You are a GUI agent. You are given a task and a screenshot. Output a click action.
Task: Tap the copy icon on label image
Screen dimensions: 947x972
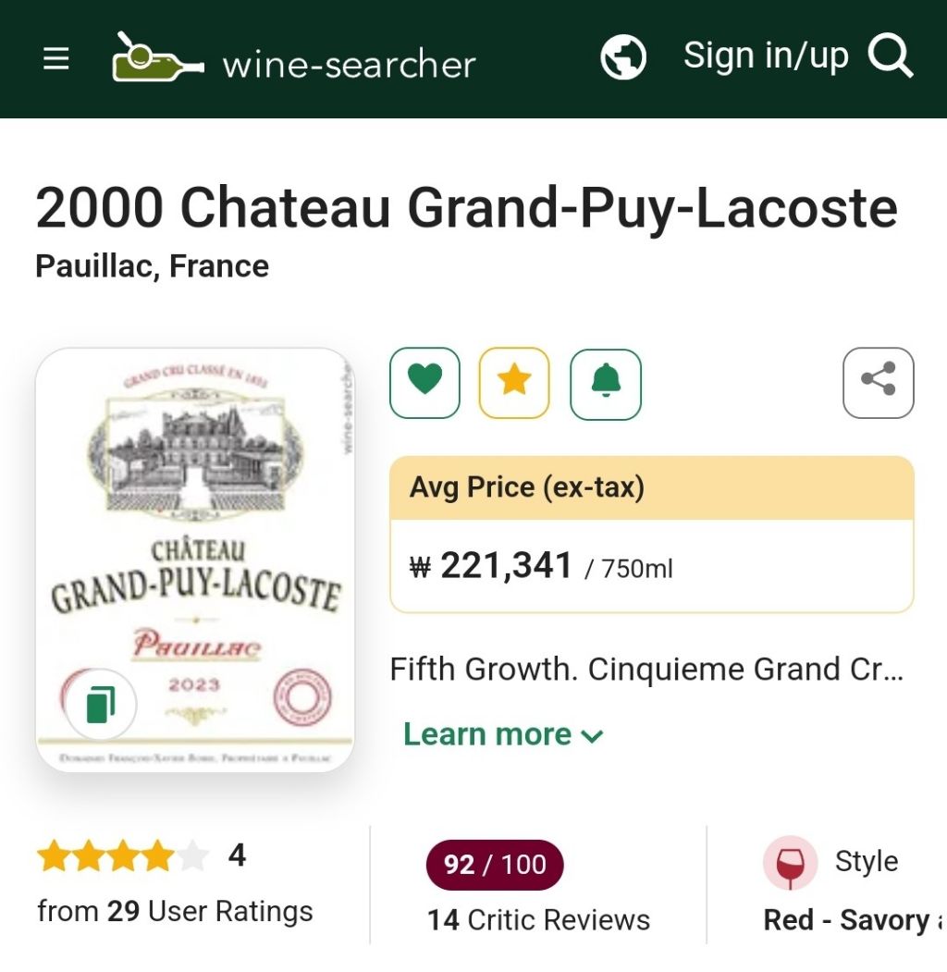101,705
